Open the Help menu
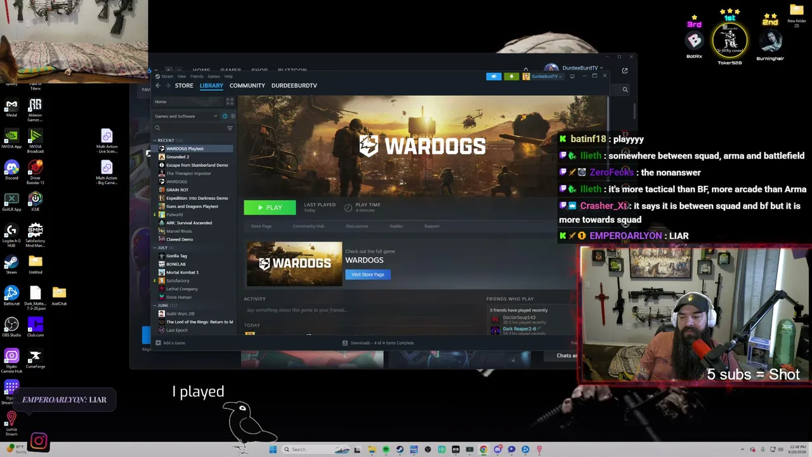 click(228, 76)
